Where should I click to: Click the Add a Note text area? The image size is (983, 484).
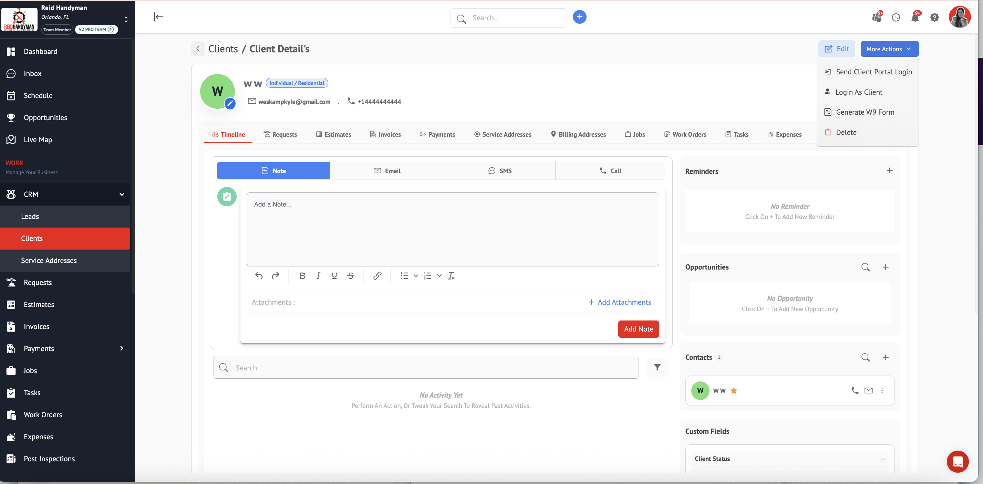click(452, 229)
